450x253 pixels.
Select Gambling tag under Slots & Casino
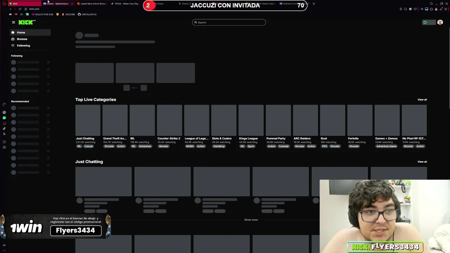point(219,147)
